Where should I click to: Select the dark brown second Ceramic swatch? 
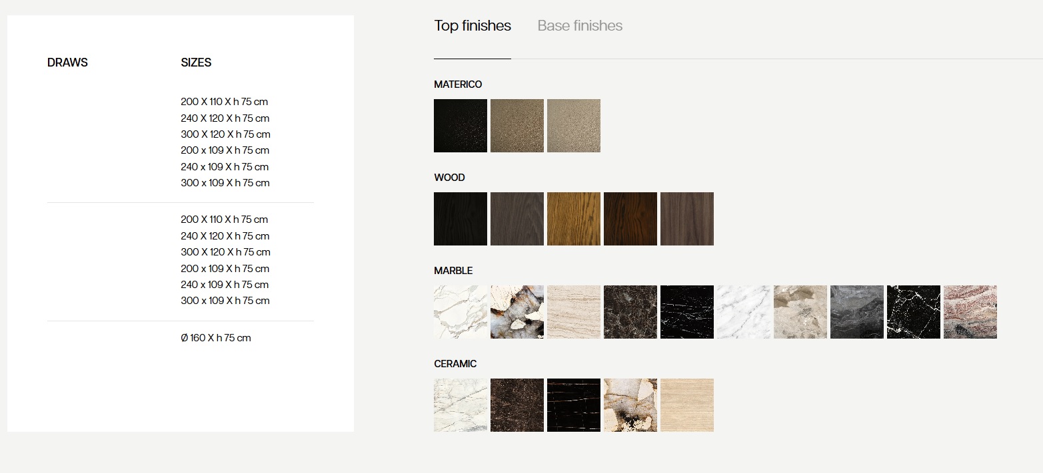click(x=517, y=405)
